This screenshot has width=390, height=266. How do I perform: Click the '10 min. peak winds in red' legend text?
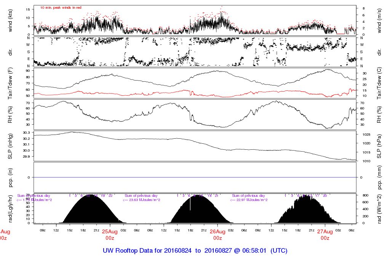(x=61, y=8)
